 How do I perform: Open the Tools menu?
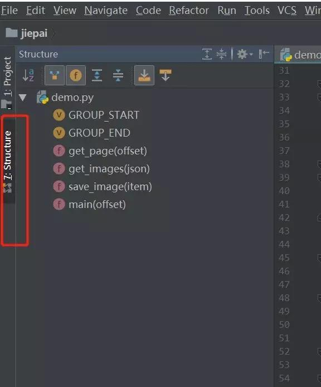coord(257,11)
